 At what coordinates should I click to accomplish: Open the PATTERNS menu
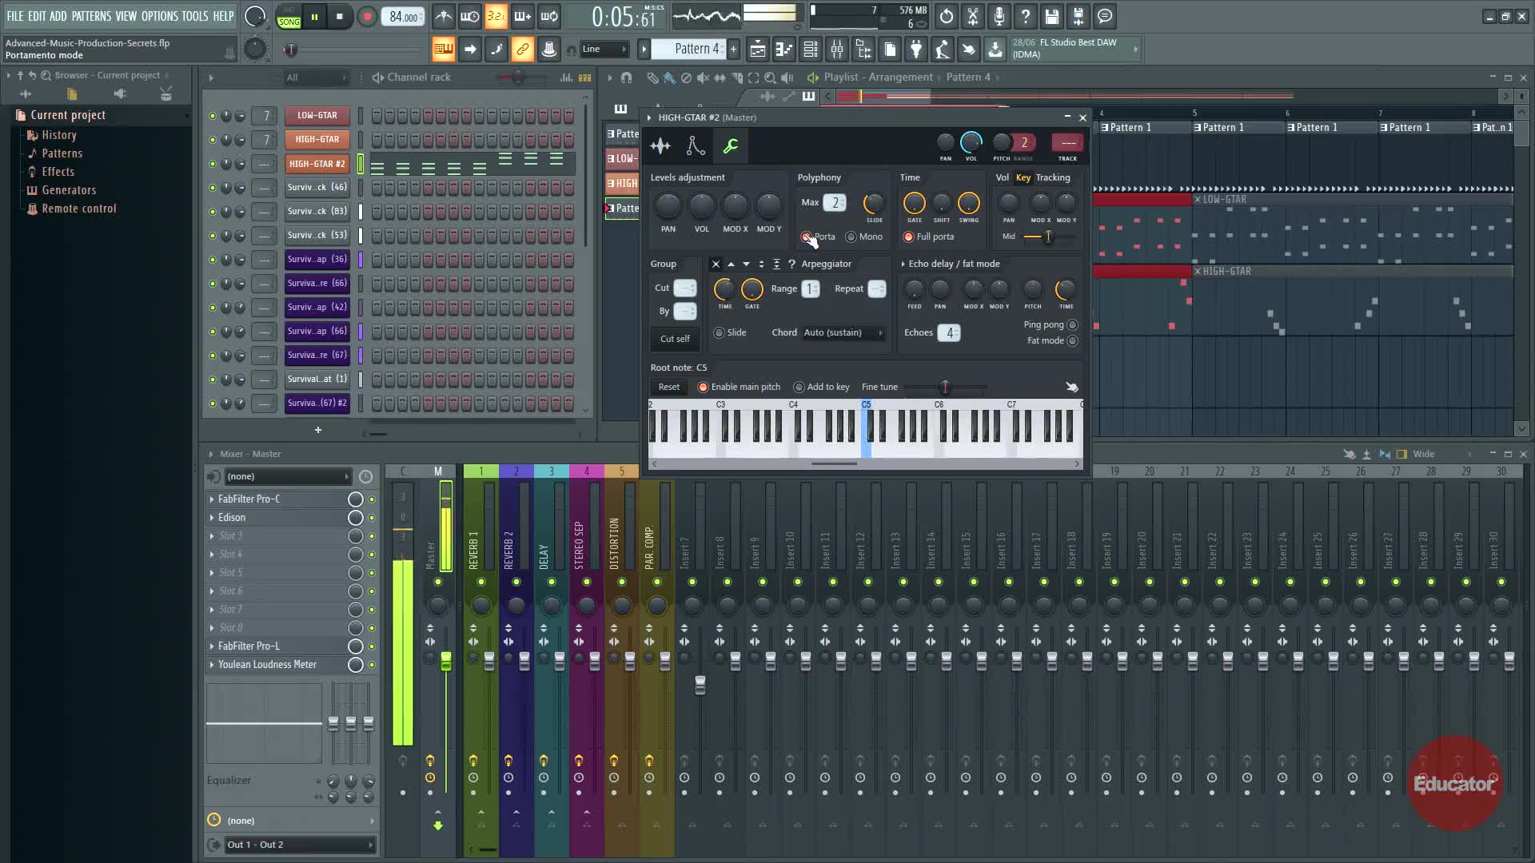[91, 16]
